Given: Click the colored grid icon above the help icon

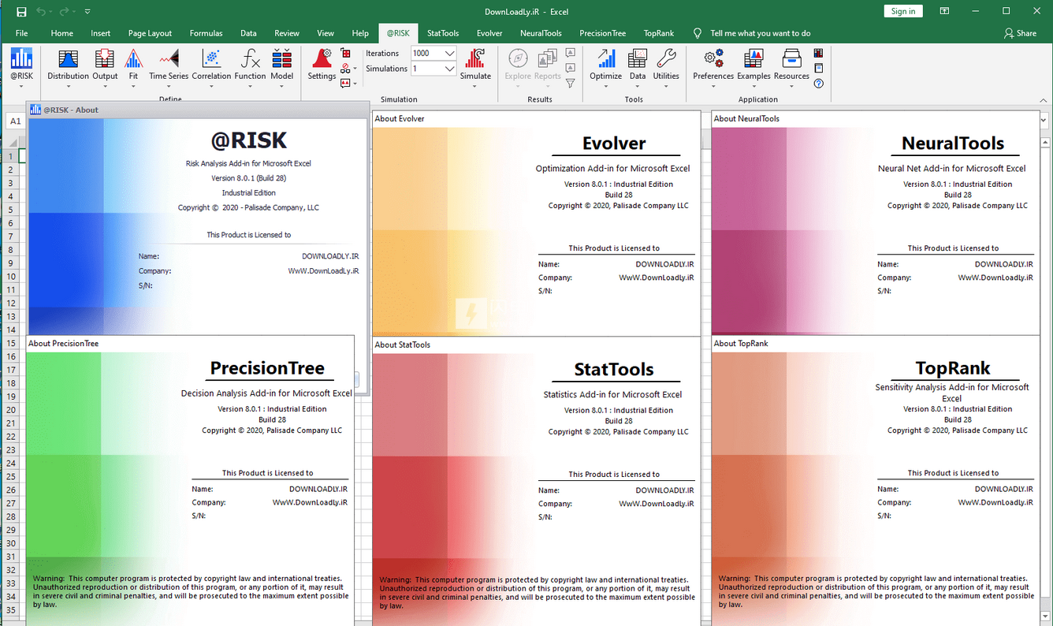Looking at the screenshot, I should pos(819,54).
